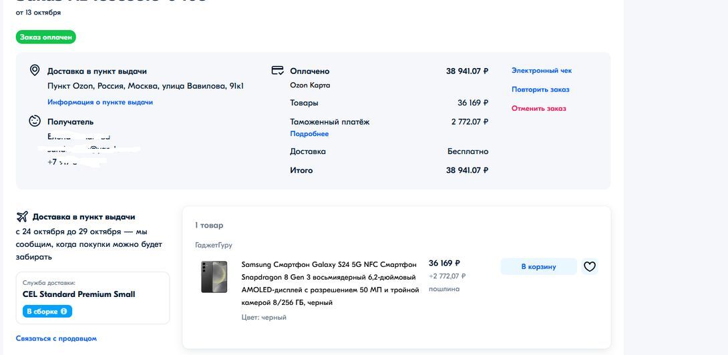Click the airplane delivery icon
Image resolution: width=728 pixels, height=355 pixels.
click(x=22, y=217)
